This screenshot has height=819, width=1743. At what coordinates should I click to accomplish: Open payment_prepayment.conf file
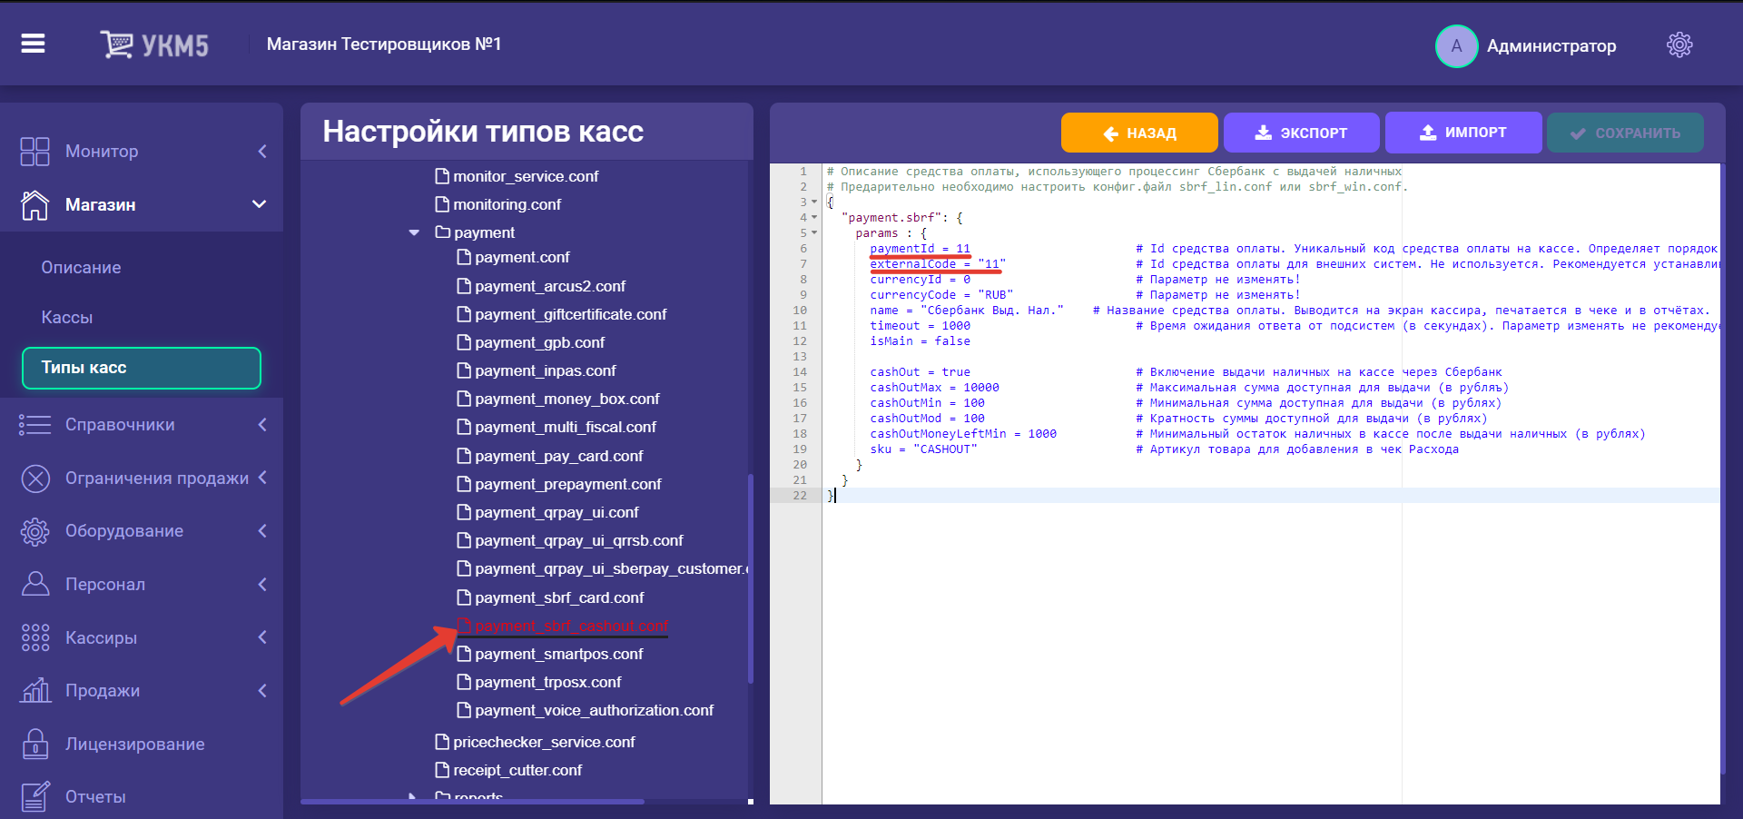coord(567,484)
